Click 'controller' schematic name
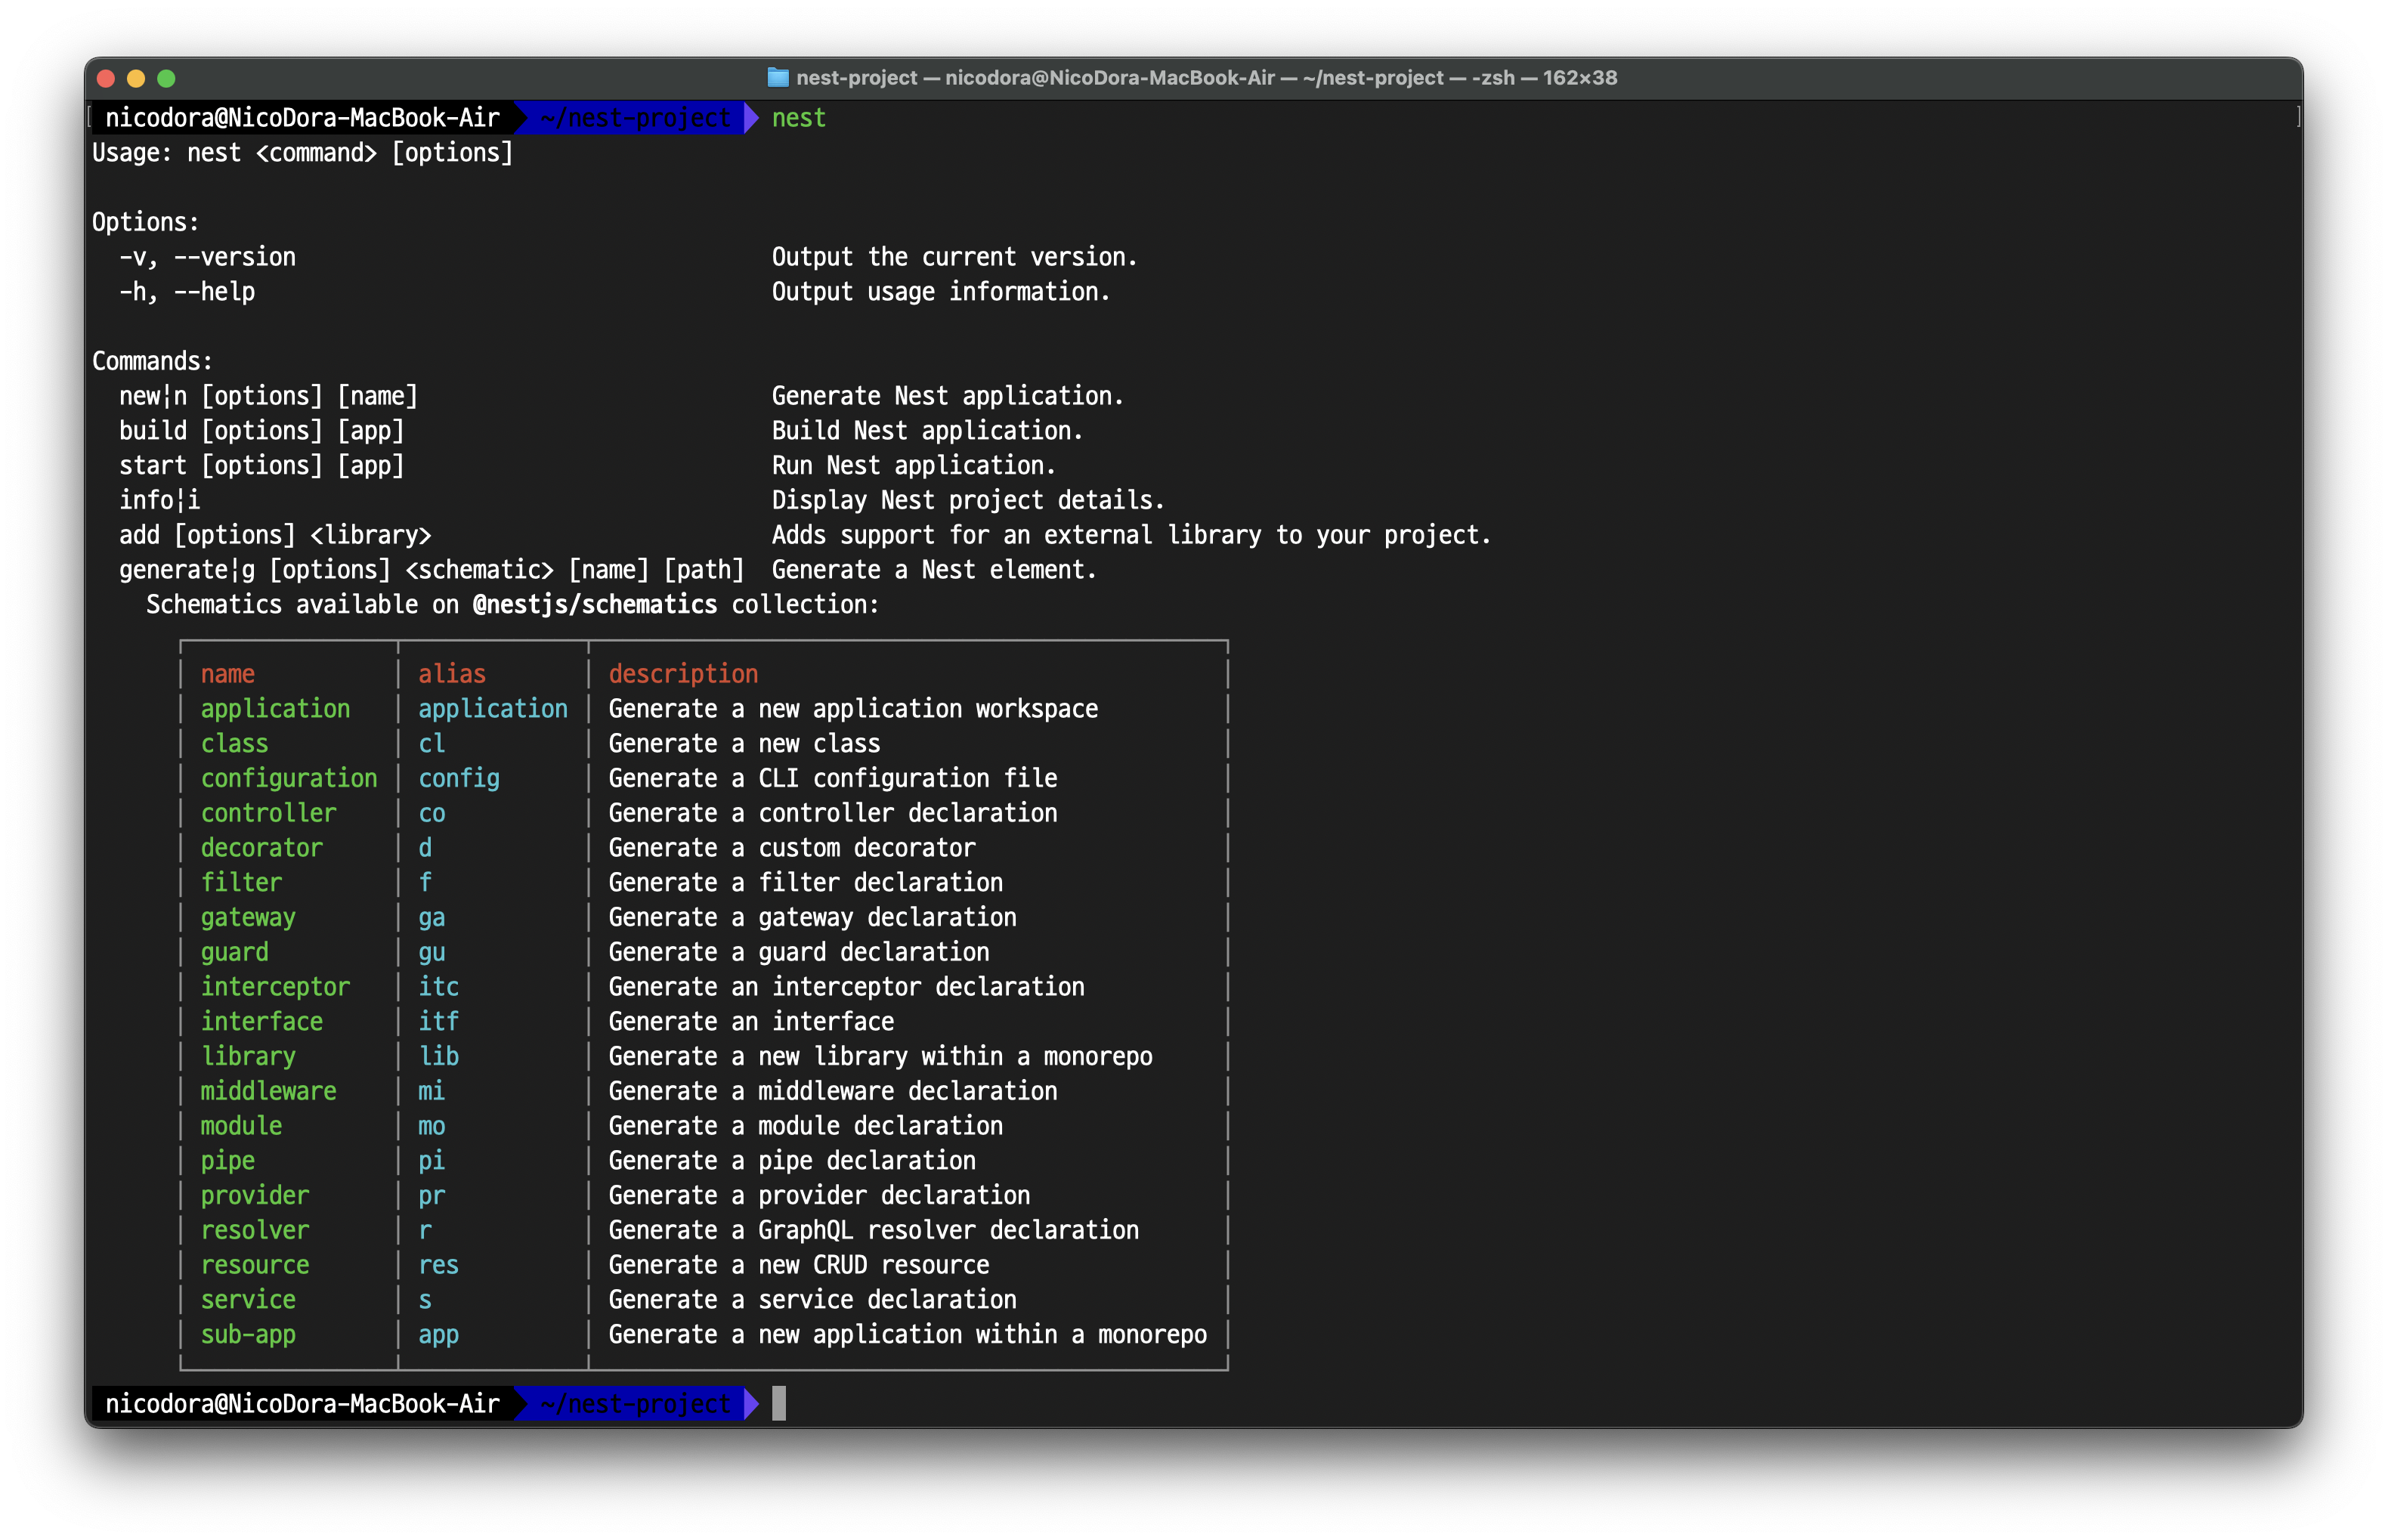 [x=268, y=813]
